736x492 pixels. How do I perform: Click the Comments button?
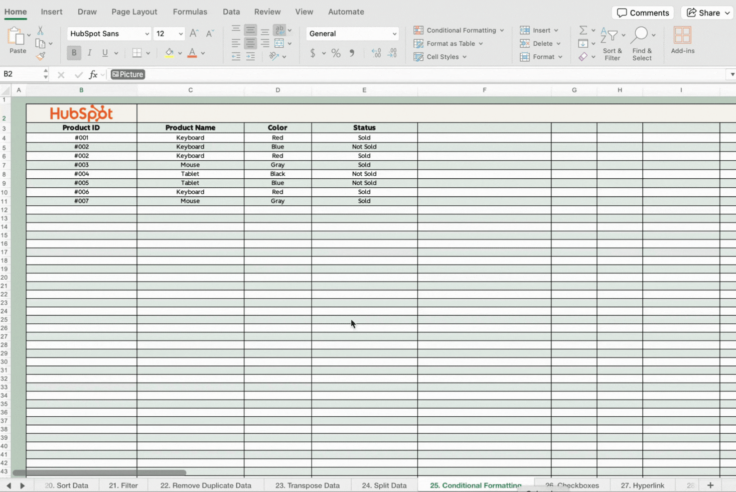[x=643, y=13]
